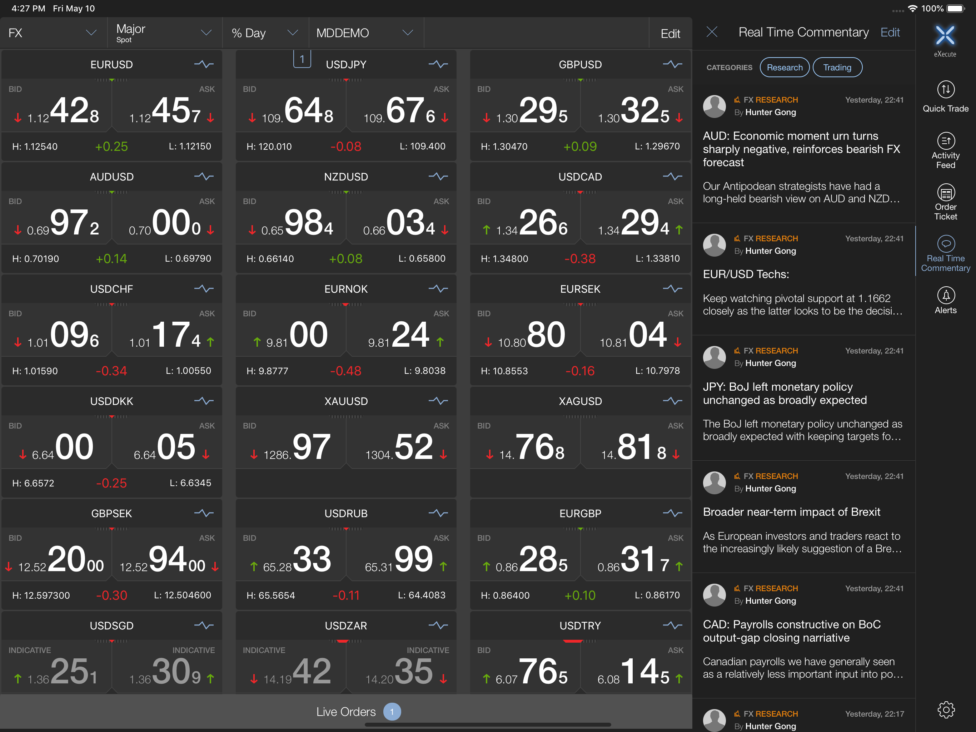This screenshot has width=976, height=732.
Task: Open JPY BoJ monetary policy article
Action: tap(803, 399)
